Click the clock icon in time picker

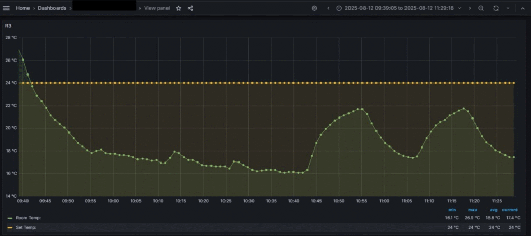click(339, 8)
